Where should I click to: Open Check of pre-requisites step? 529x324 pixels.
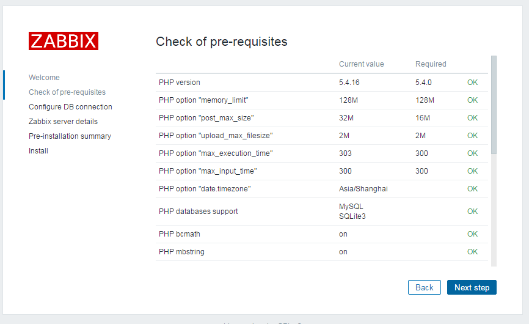(x=67, y=92)
